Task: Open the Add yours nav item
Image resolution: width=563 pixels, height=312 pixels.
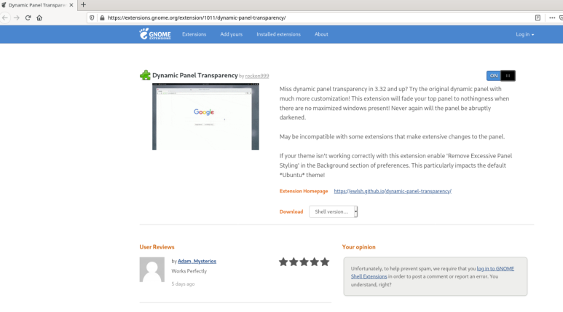Action: click(231, 34)
